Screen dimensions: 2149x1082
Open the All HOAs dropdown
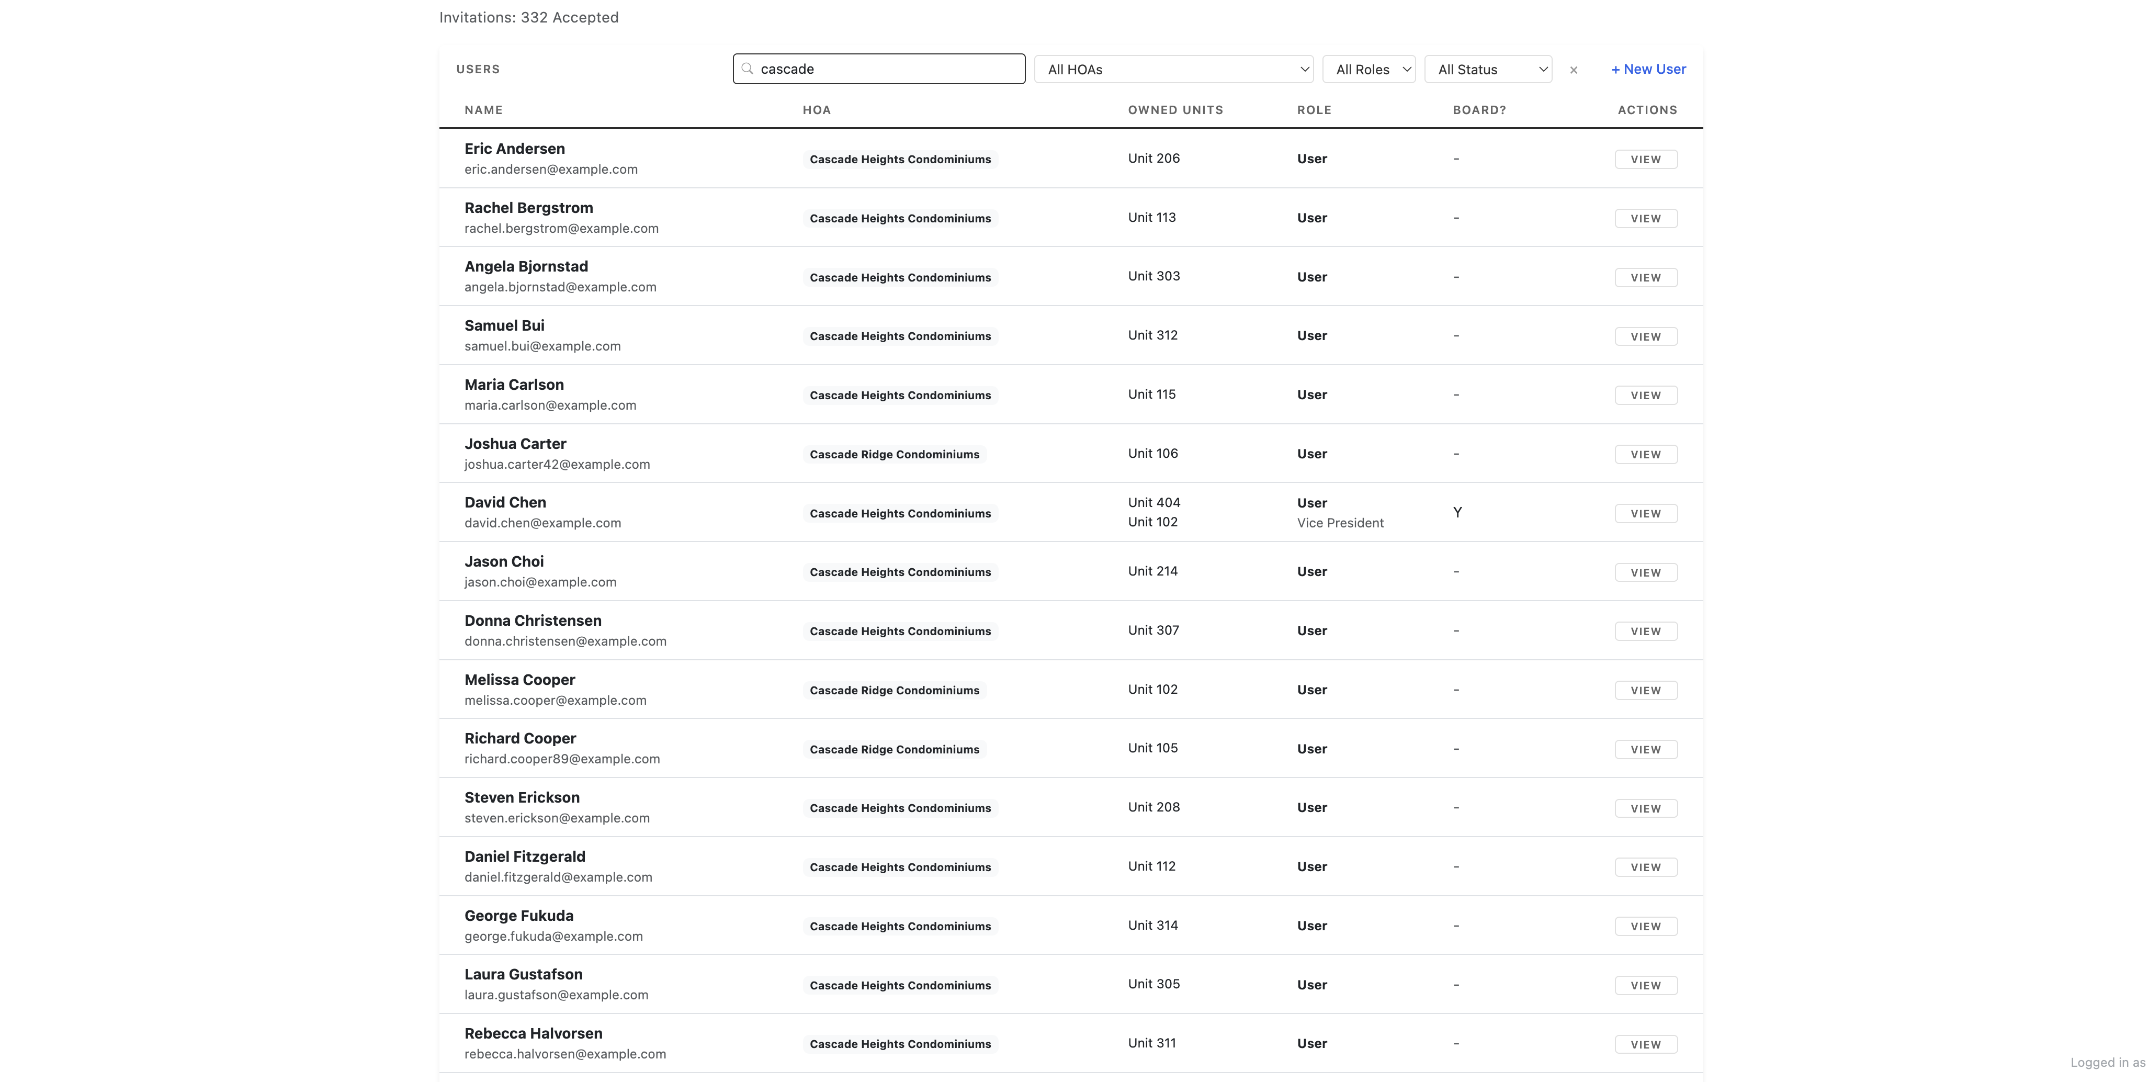pos(1174,69)
